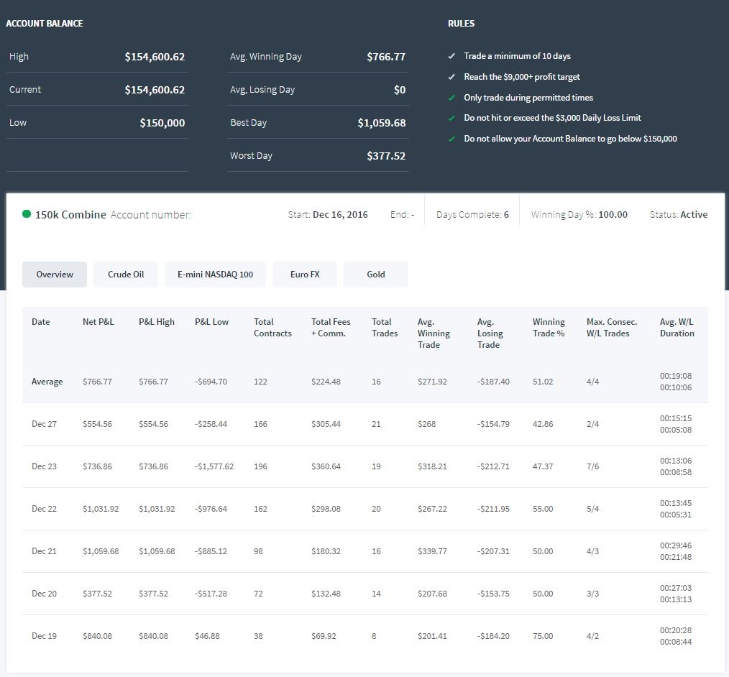Select the Average summary row
This screenshot has height=677, width=729.
365,382
